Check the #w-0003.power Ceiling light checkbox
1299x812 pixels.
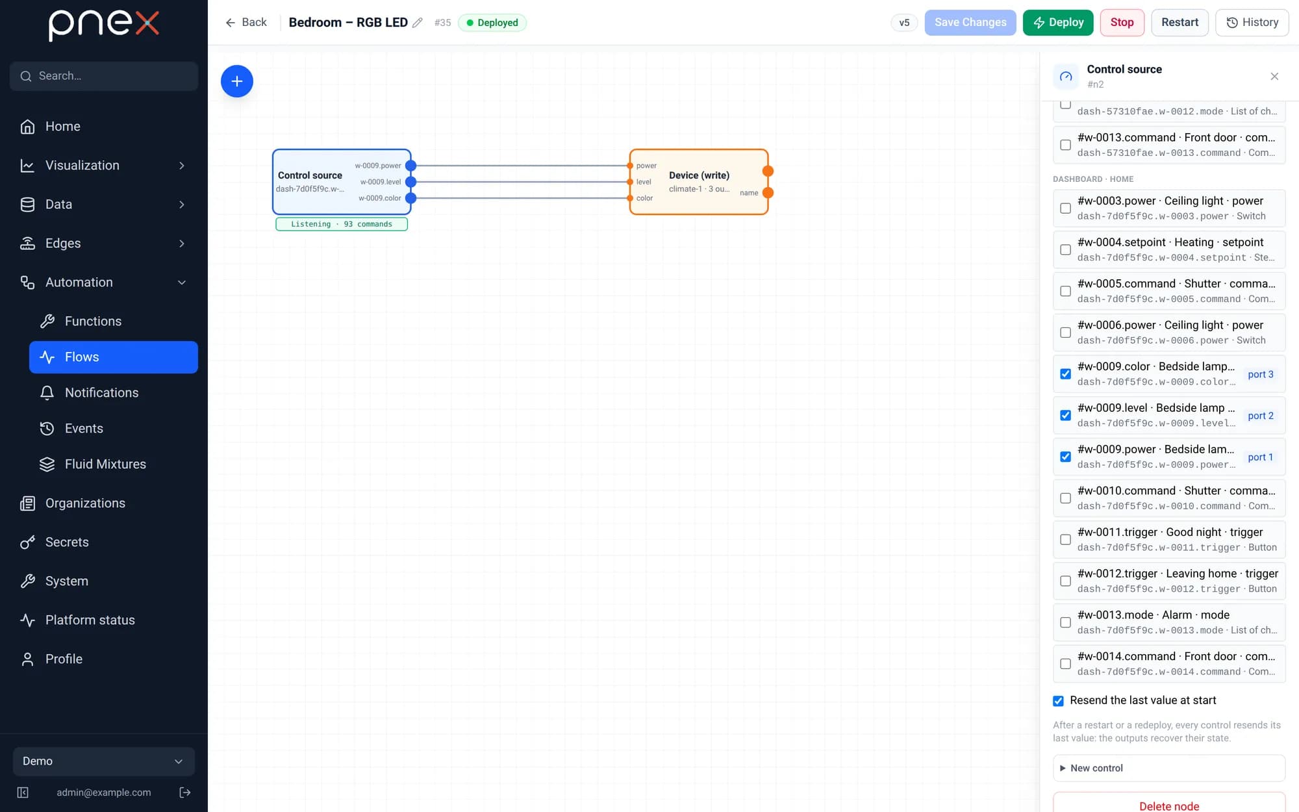1065,209
